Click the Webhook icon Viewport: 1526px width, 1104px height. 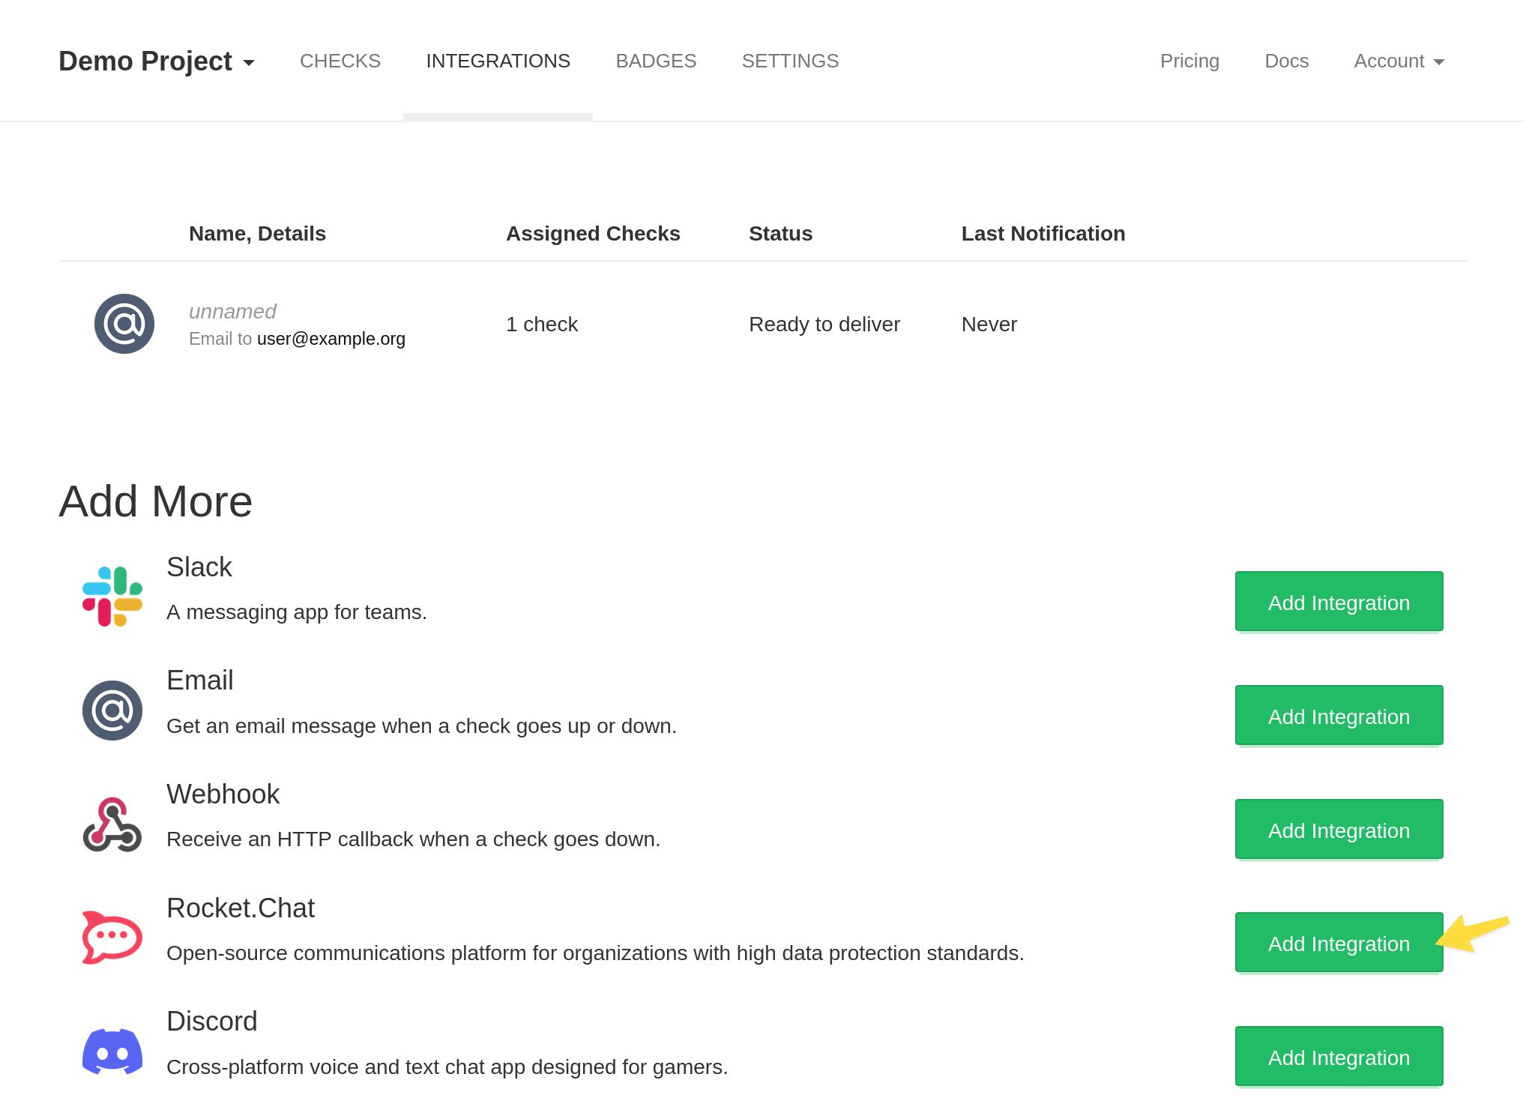click(x=112, y=822)
